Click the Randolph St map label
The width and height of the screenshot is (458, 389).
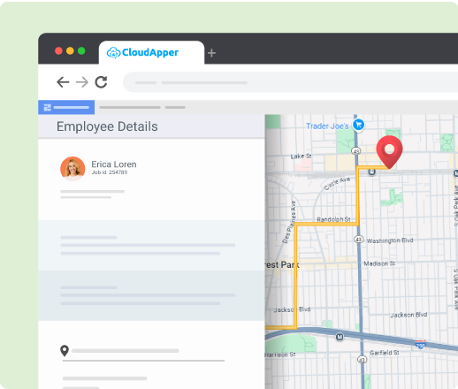[x=333, y=219]
